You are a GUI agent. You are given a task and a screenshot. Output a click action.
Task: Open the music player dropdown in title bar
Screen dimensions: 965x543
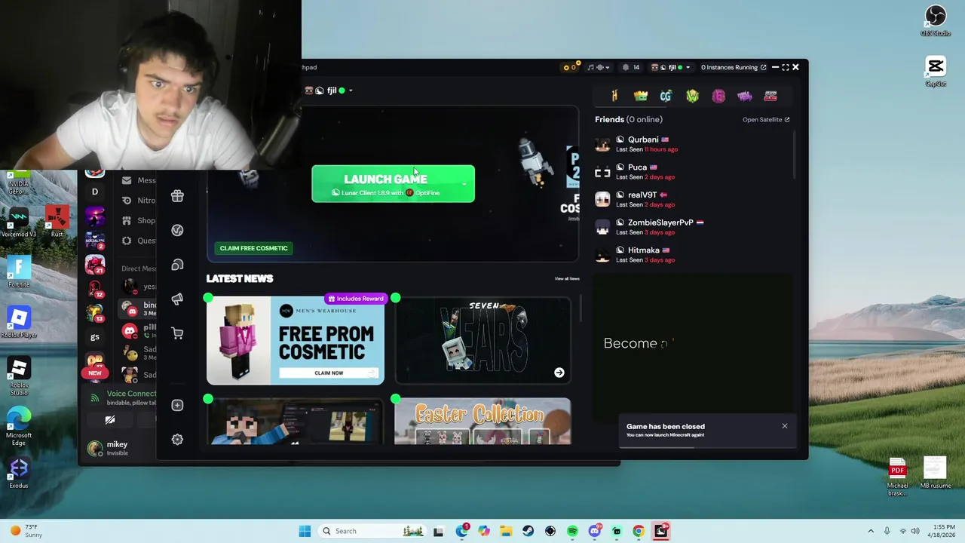point(599,67)
